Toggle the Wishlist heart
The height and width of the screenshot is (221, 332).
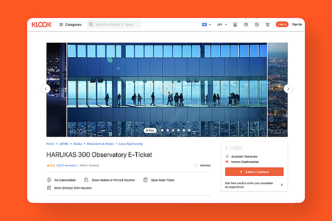click(x=196, y=165)
